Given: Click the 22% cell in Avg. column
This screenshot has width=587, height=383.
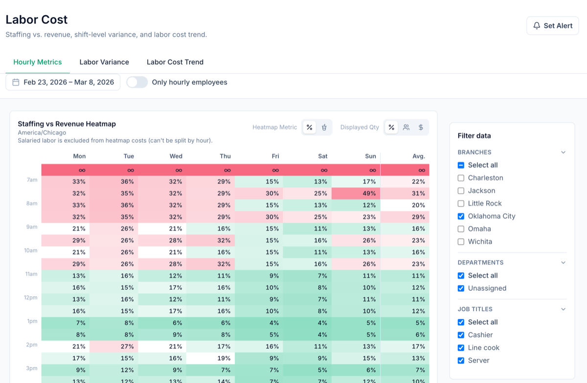Looking at the screenshot, I should tap(405, 181).
